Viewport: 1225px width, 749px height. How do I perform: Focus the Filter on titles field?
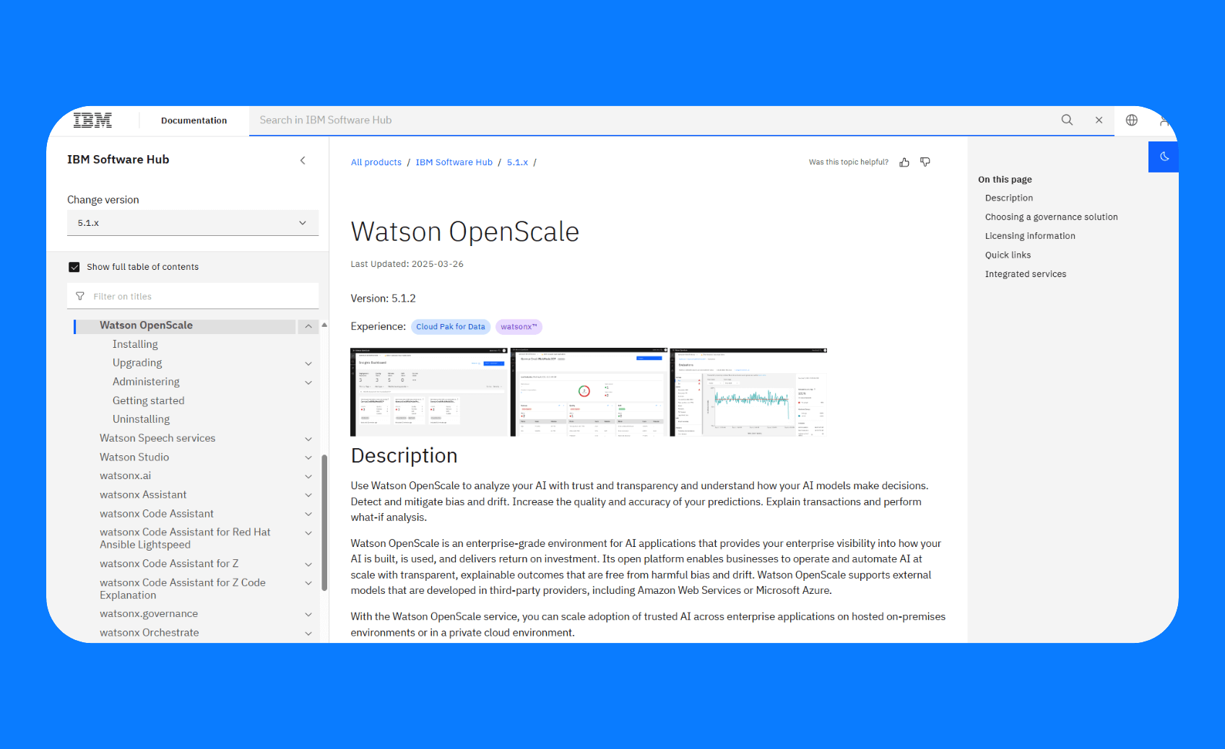[x=193, y=297]
